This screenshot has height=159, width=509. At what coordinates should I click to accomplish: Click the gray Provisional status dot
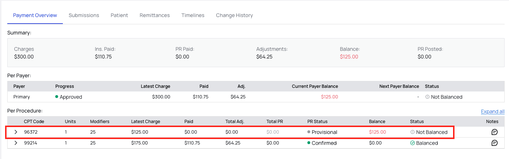click(309, 132)
